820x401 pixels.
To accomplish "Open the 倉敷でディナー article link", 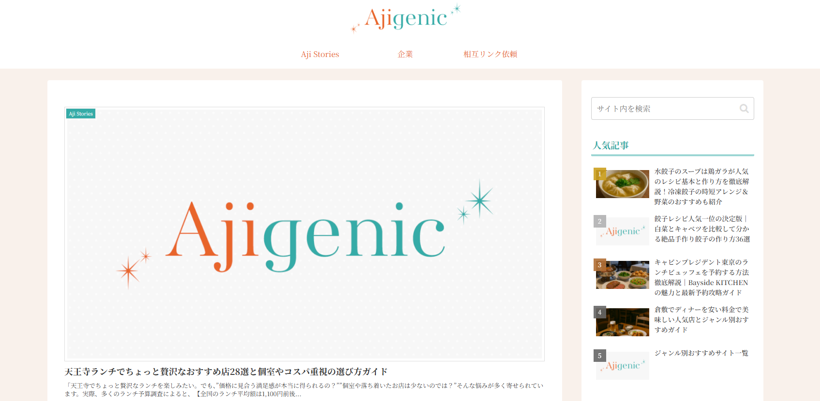I will 701,319.
